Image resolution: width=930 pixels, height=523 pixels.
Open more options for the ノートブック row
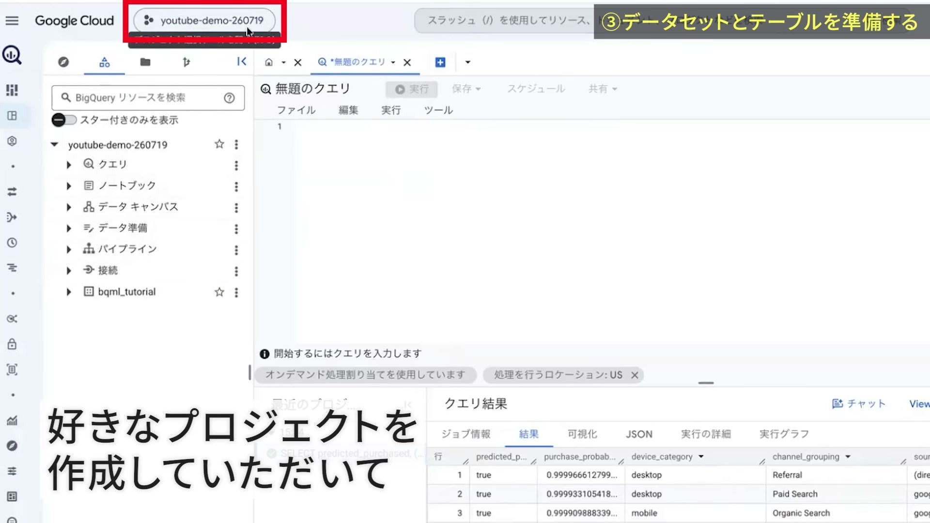click(x=236, y=186)
